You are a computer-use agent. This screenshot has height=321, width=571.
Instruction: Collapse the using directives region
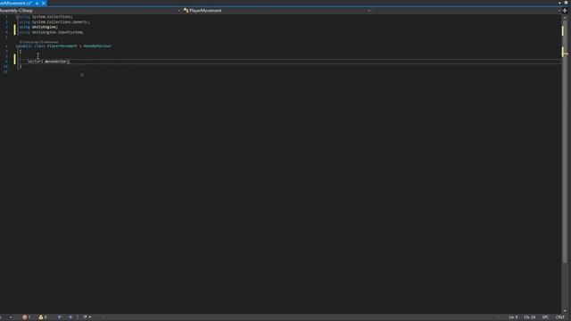click(x=18, y=17)
